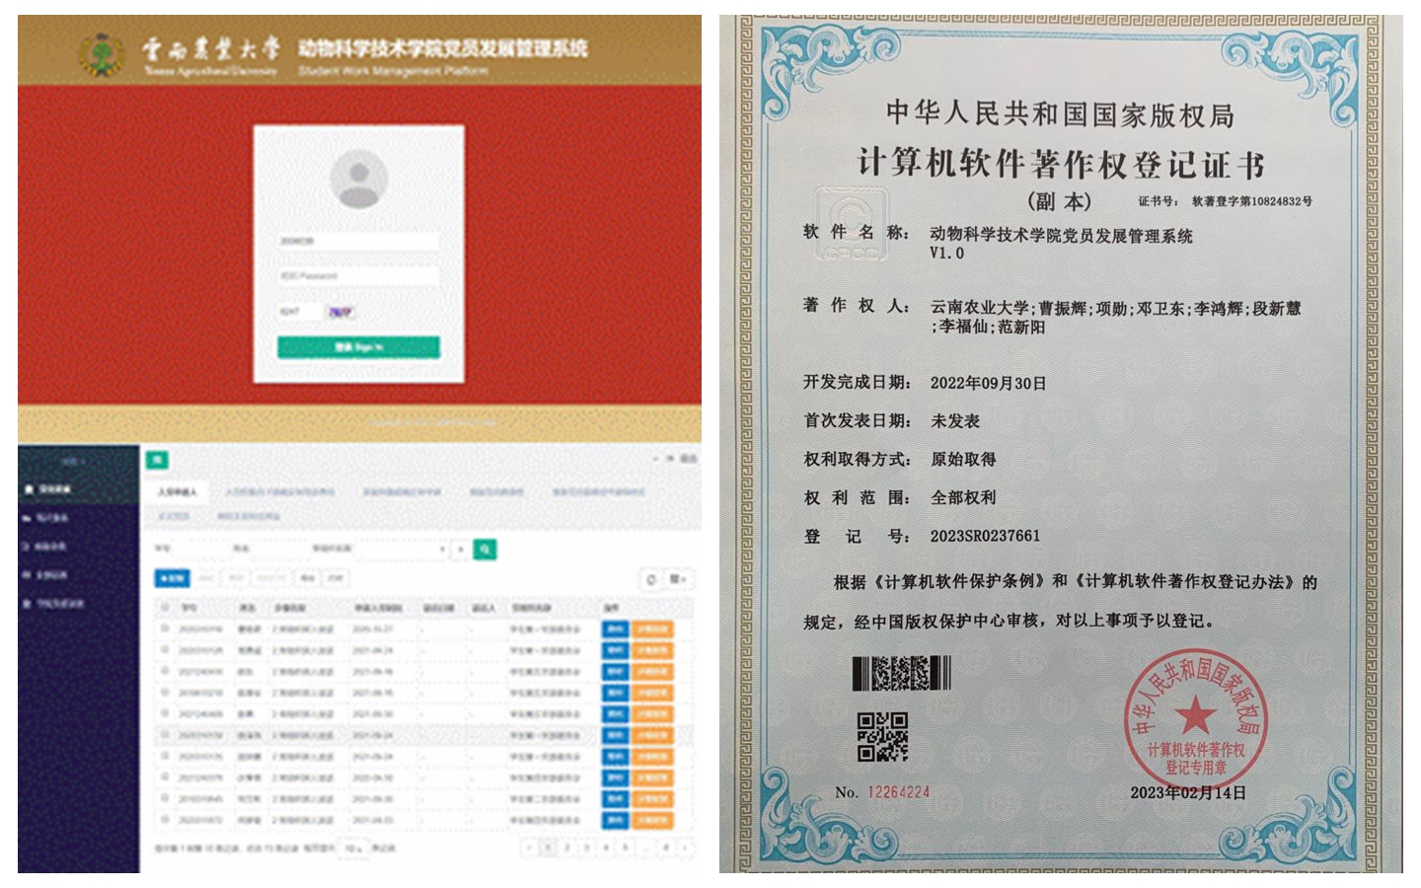Focus the username field on login card
Viewport: 1421px width, 888px height.
pyautogui.click(x=358, y=241)
